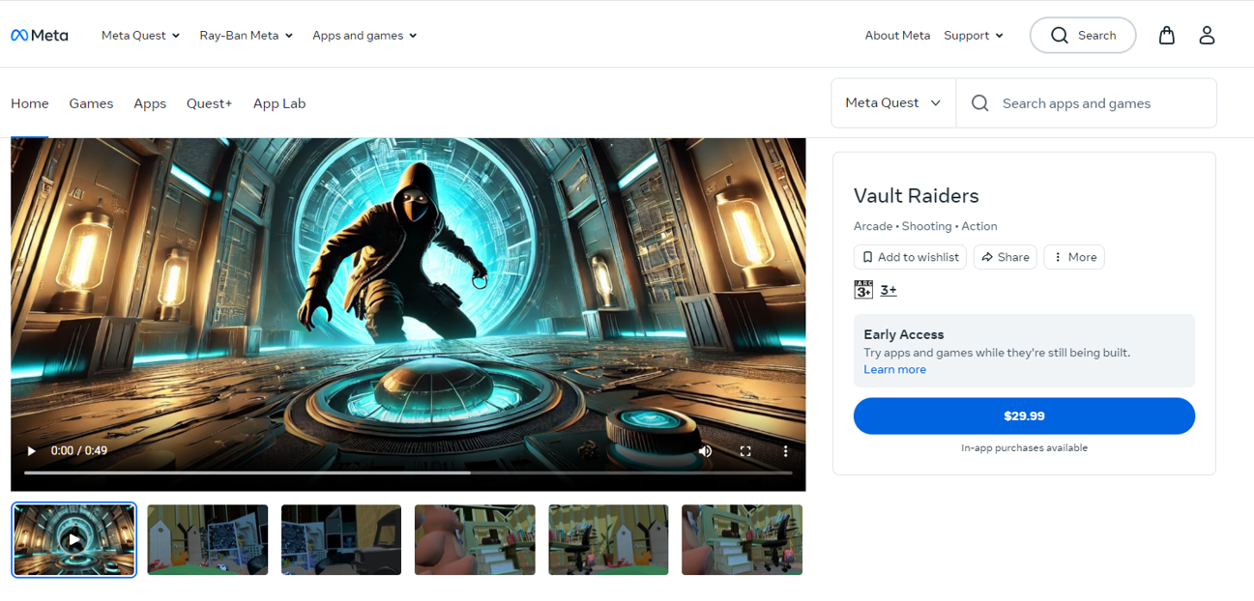The width and height of the screenshot is (1254, 601).
Task: Click the 3+ age rating icon
Action: pos(863,290)
